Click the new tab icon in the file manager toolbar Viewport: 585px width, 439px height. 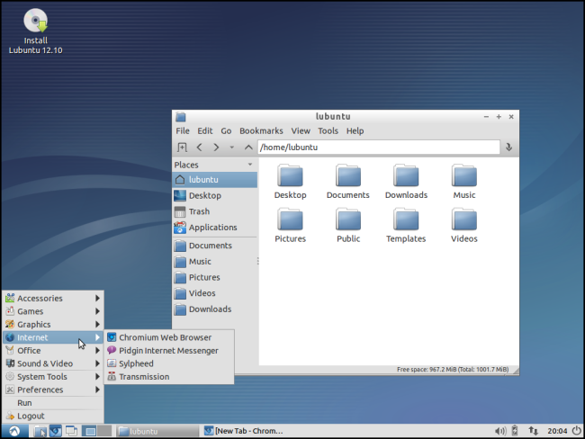[x=182, y=147]
